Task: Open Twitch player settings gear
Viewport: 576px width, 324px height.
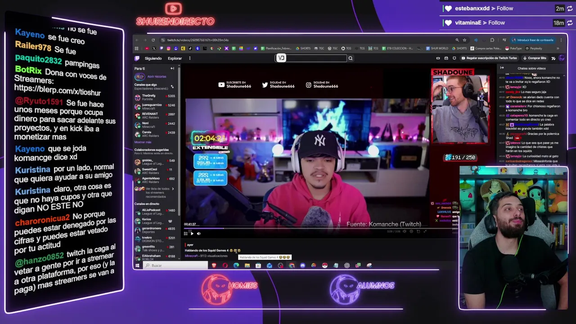Action: (411, 231)
